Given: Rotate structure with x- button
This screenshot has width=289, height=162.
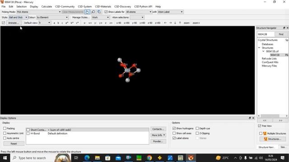Looking at the screenshot, I should (85, 23).
